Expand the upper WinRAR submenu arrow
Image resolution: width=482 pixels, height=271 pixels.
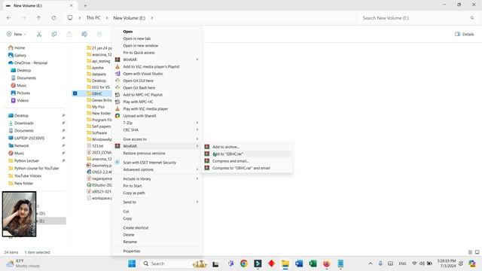tap(197, 59)
